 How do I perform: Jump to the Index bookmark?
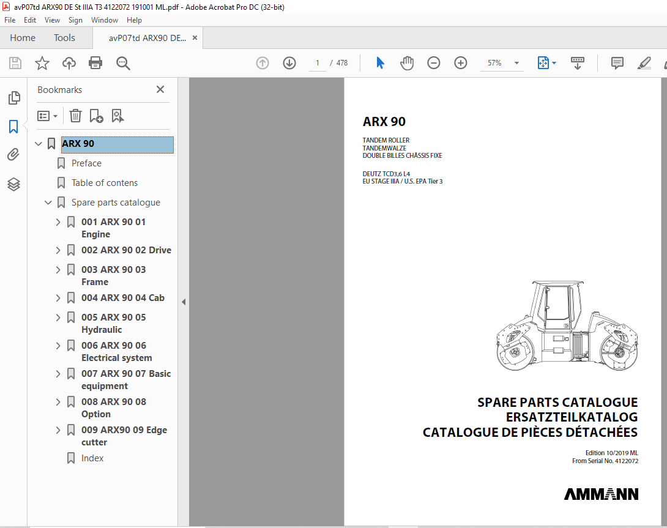click(92, 458)
